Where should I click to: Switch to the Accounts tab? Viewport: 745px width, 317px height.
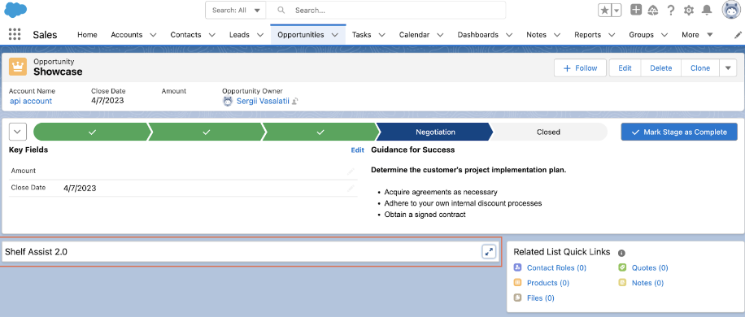coord(126,35)
